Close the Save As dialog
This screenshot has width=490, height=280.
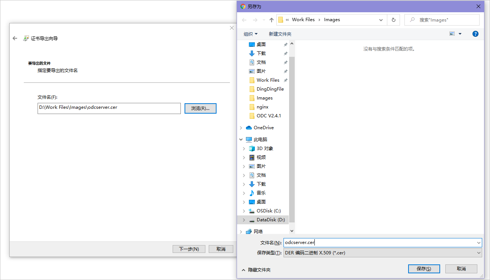[478, 6]
